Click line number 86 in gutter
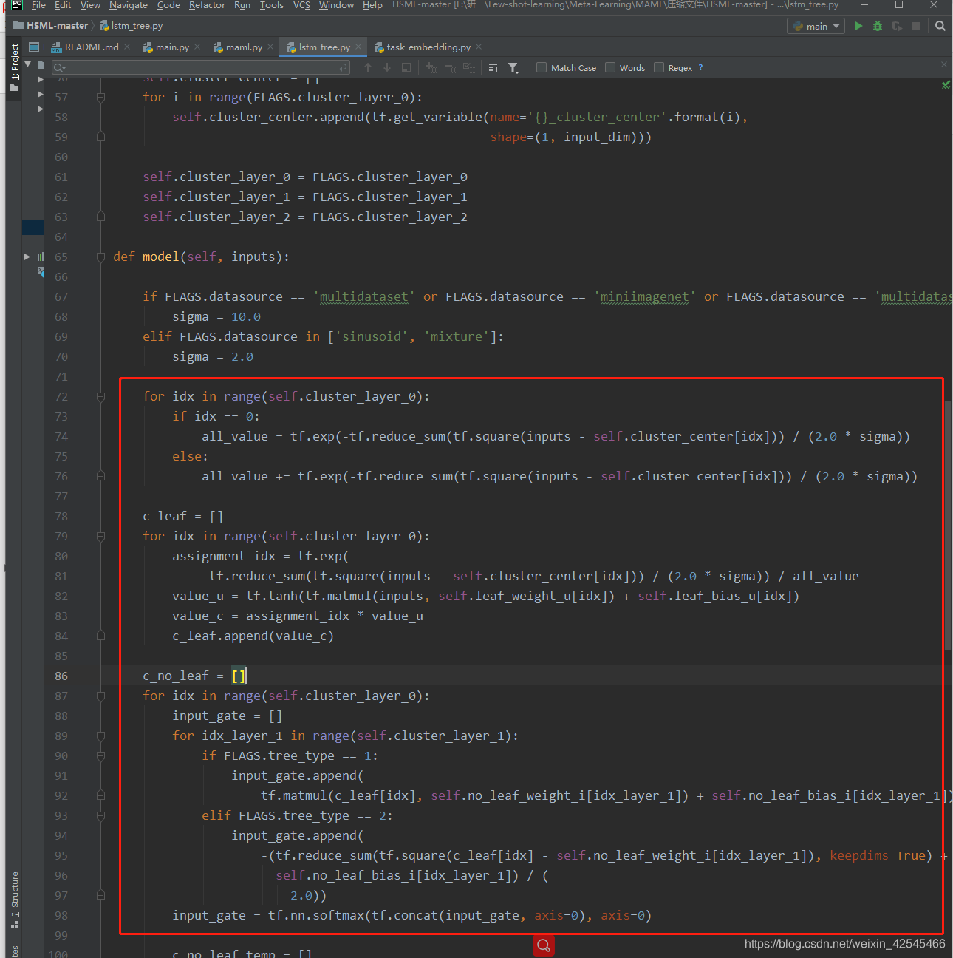 pyautogui.click(x=61, y=676)
